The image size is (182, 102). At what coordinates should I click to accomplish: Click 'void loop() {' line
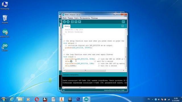(x=69, y=57)
